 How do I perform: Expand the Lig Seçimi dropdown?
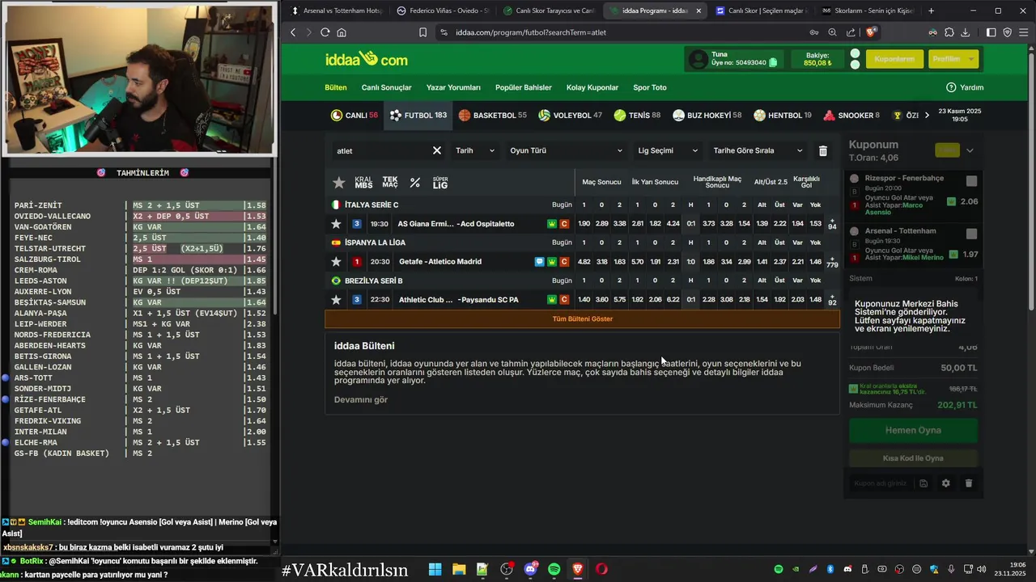pos(668,150)
